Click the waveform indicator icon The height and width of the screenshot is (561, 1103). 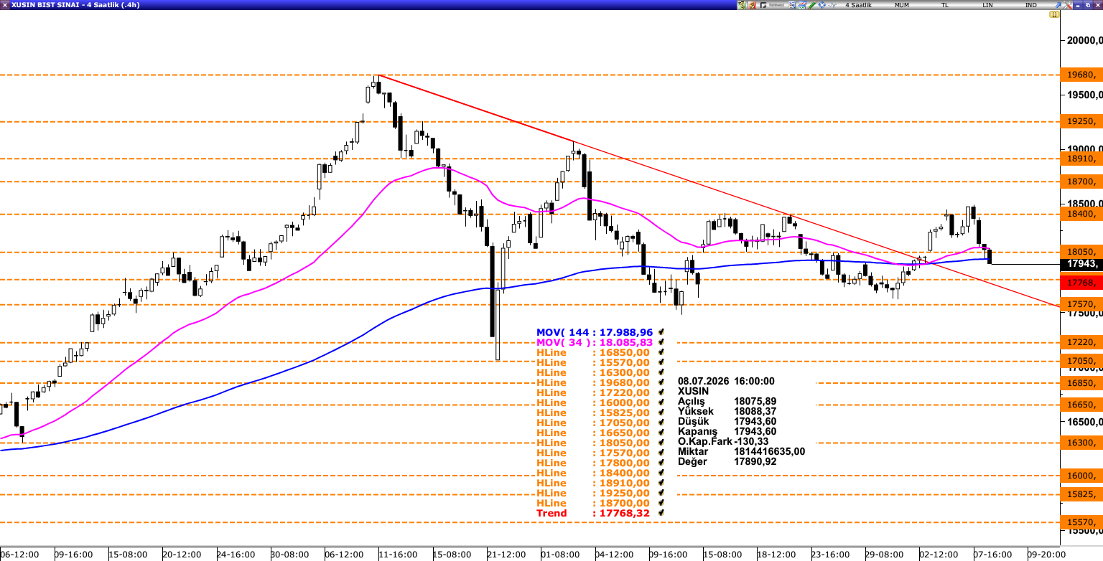[832, 5]
